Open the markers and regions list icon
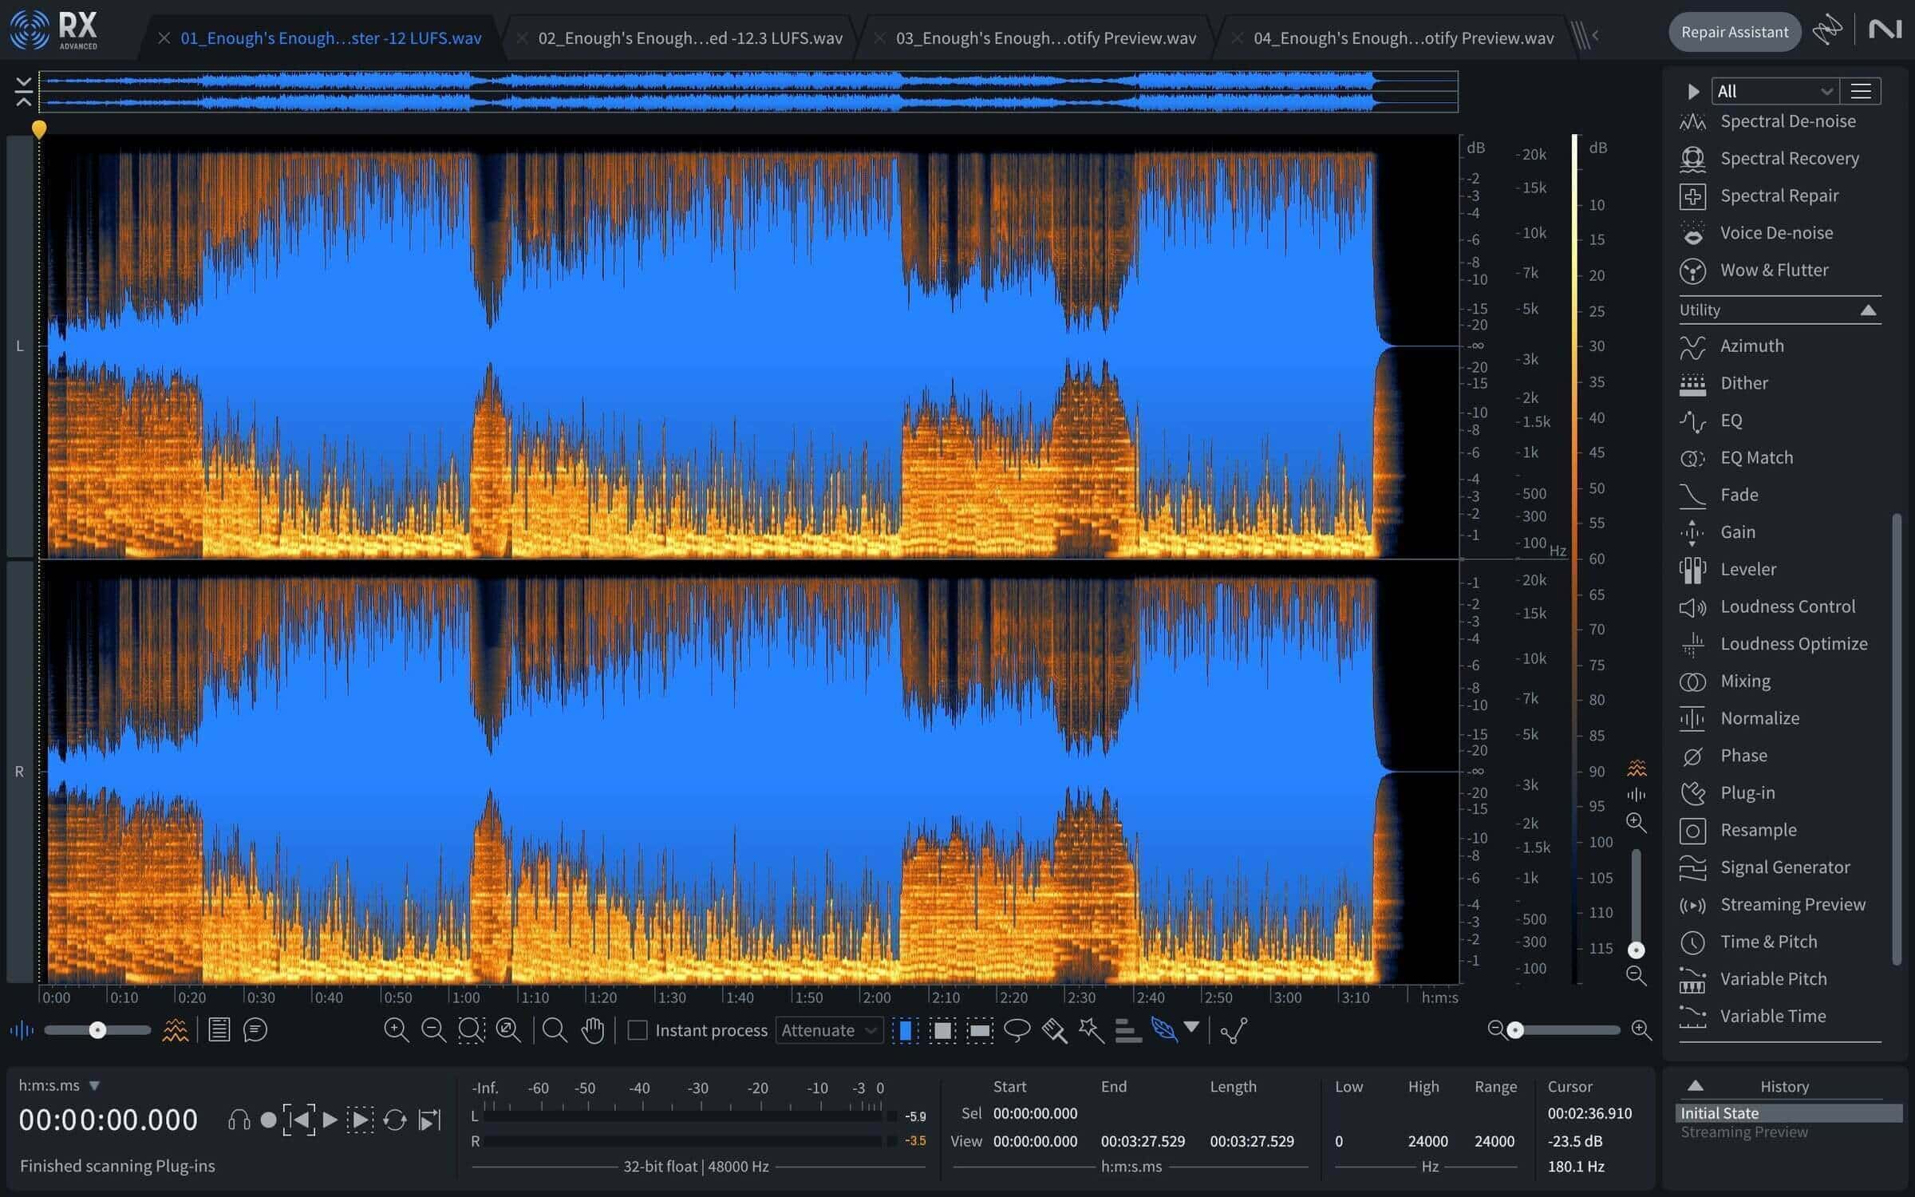Screen dimensions: 1915x1197 [x=219, y=1030]
